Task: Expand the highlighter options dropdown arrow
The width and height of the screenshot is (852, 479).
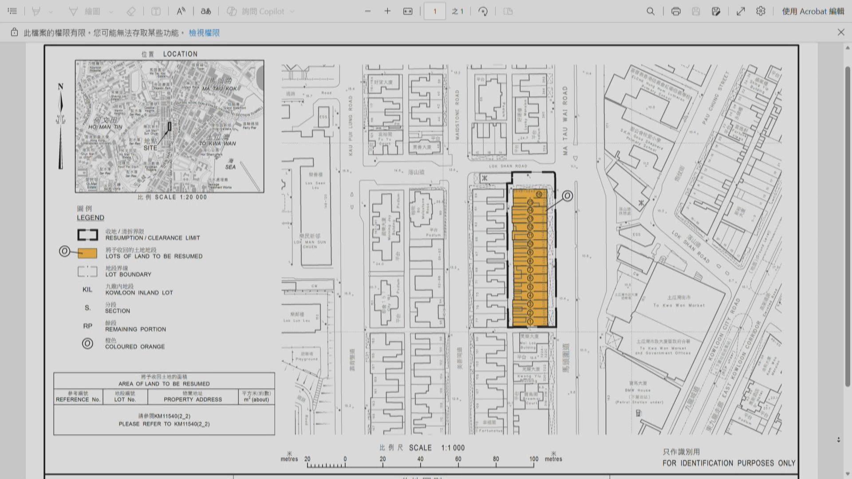Action: pyautogui.click(x=51, y=12)
